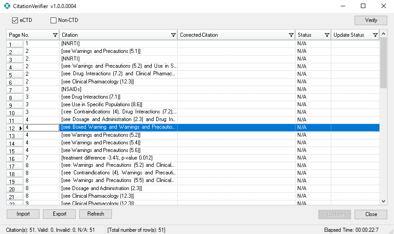Select '[see Warnings and Precautions (5.2)]' in row 13
This screenshot has height=234, width=394.
click(x=118, y=135)
